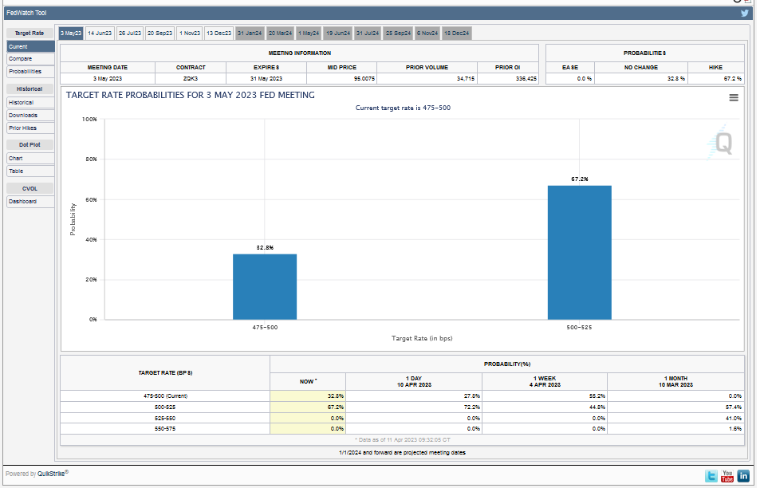Click the ZQK3 contract cell
Screen dimensions: 764x488
pyautogui.click(x=191, y=78)
